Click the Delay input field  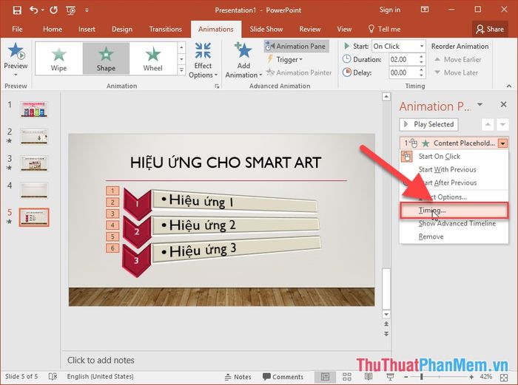tap(403, 72)
